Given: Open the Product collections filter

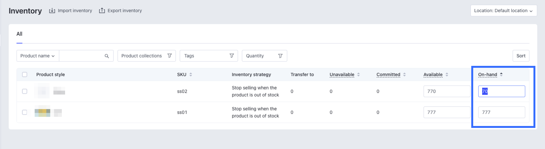Looking at the screenshot, I should (x=146, y=56).
